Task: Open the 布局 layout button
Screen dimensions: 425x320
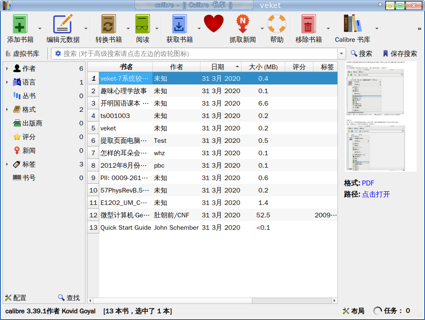Action: tap(354, 311)
